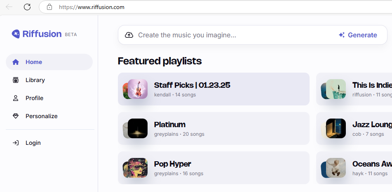Open the Jazz Lounge playlist thumbnail
The width and height of the screenshot is (392, 192).
pyautogui.click(x=335, y=128)
